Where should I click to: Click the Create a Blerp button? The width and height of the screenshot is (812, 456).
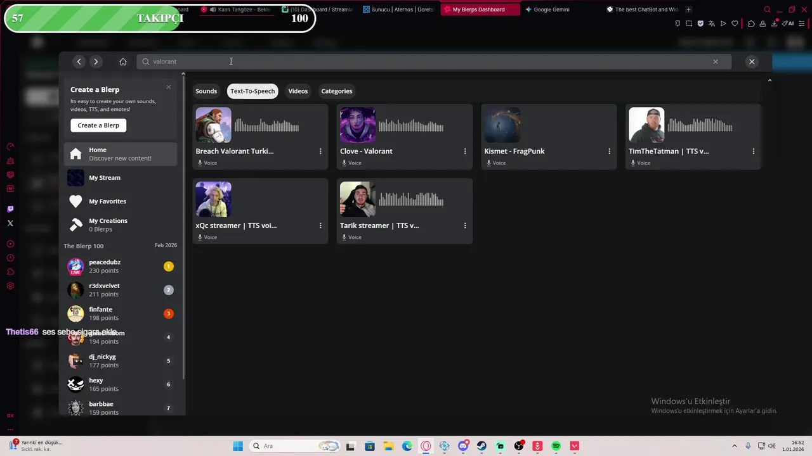click(x=98, y=125)
